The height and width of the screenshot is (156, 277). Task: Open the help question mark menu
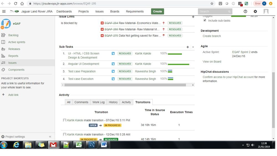[x=245, y=11]
